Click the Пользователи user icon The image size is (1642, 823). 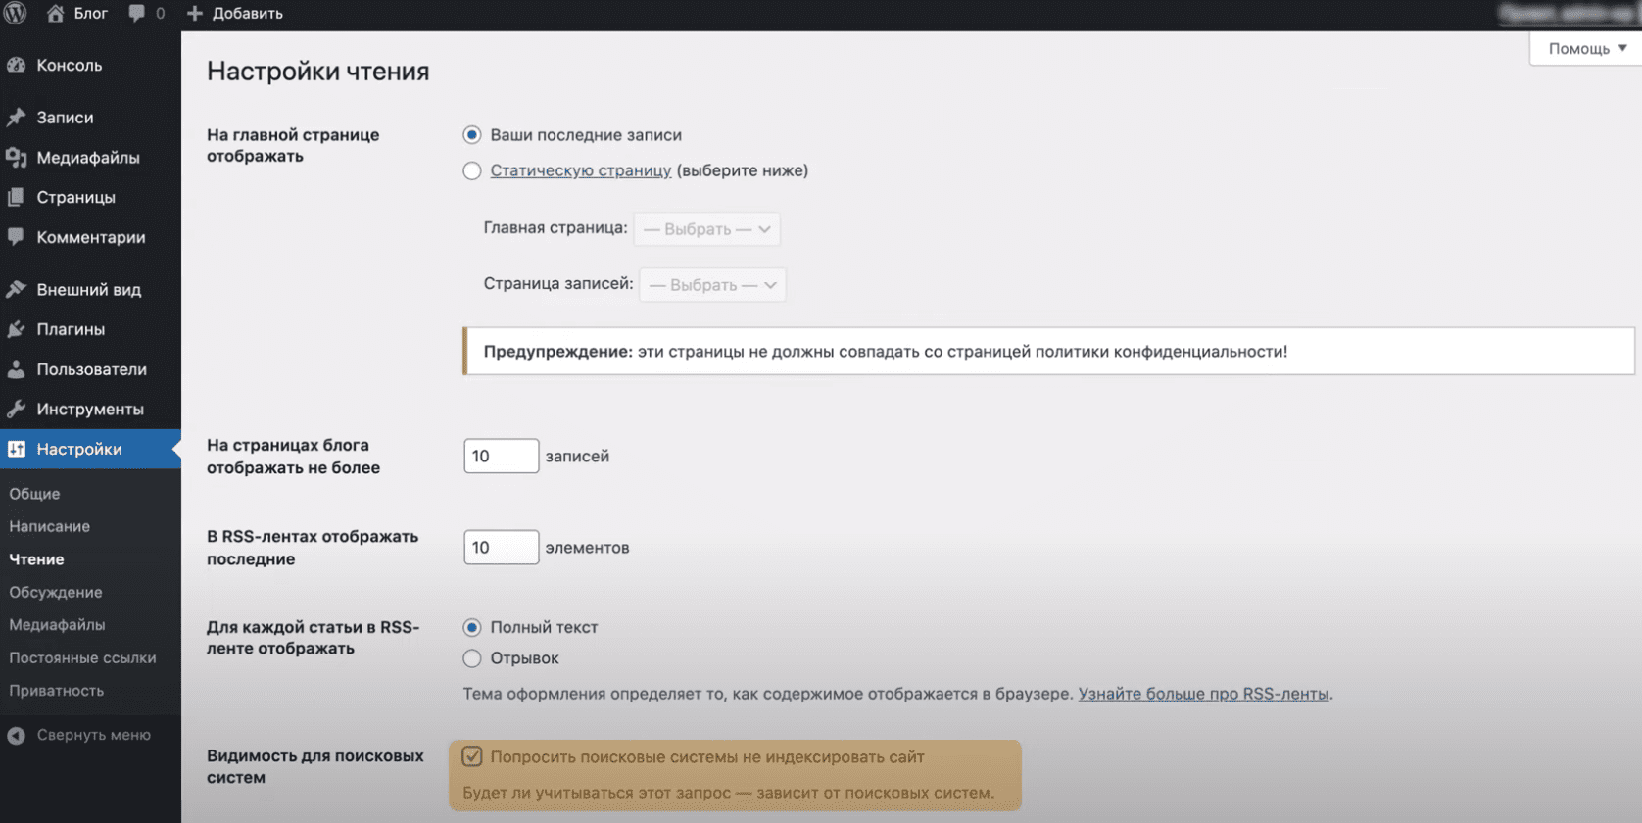(x=17, y=369)
